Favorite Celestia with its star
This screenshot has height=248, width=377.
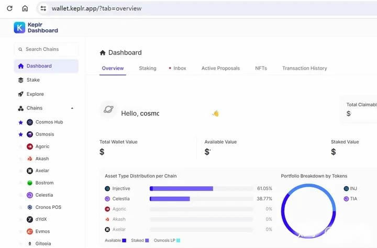20,195
